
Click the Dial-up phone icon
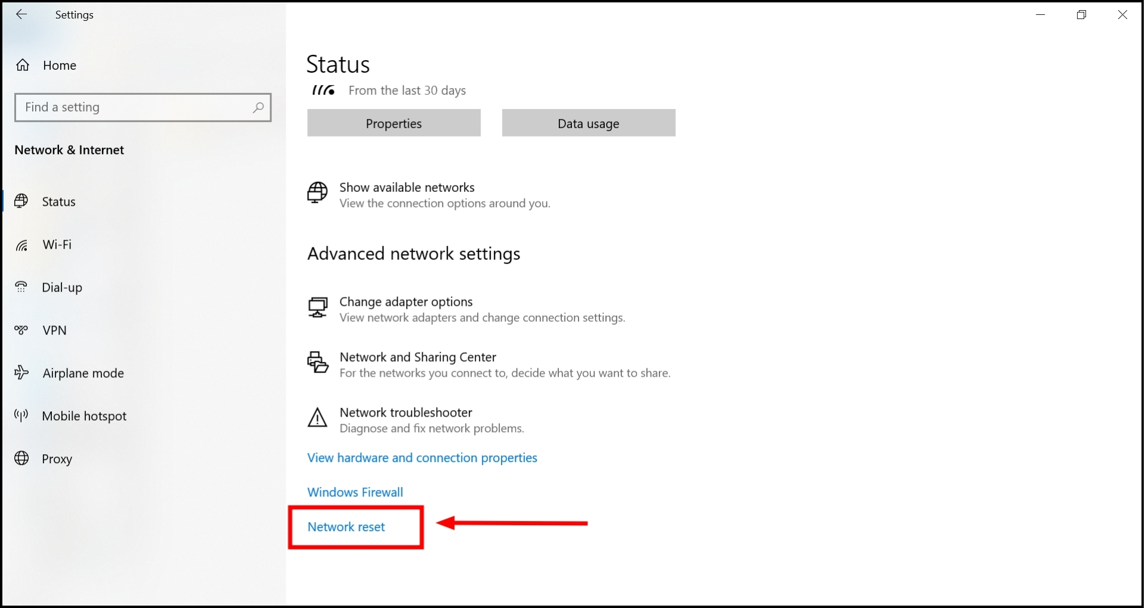pyautogui.click(x=21, y=287)
